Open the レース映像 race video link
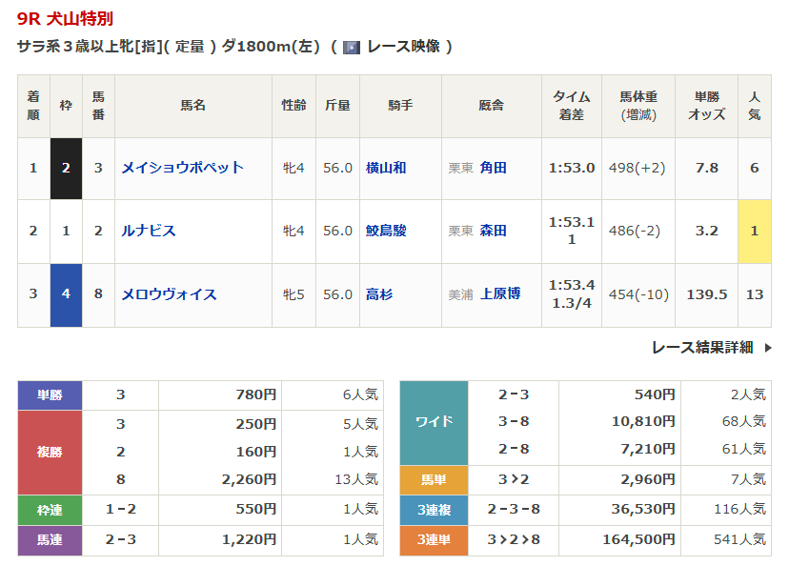Screen dimensions: 789x566 (403, 47)
